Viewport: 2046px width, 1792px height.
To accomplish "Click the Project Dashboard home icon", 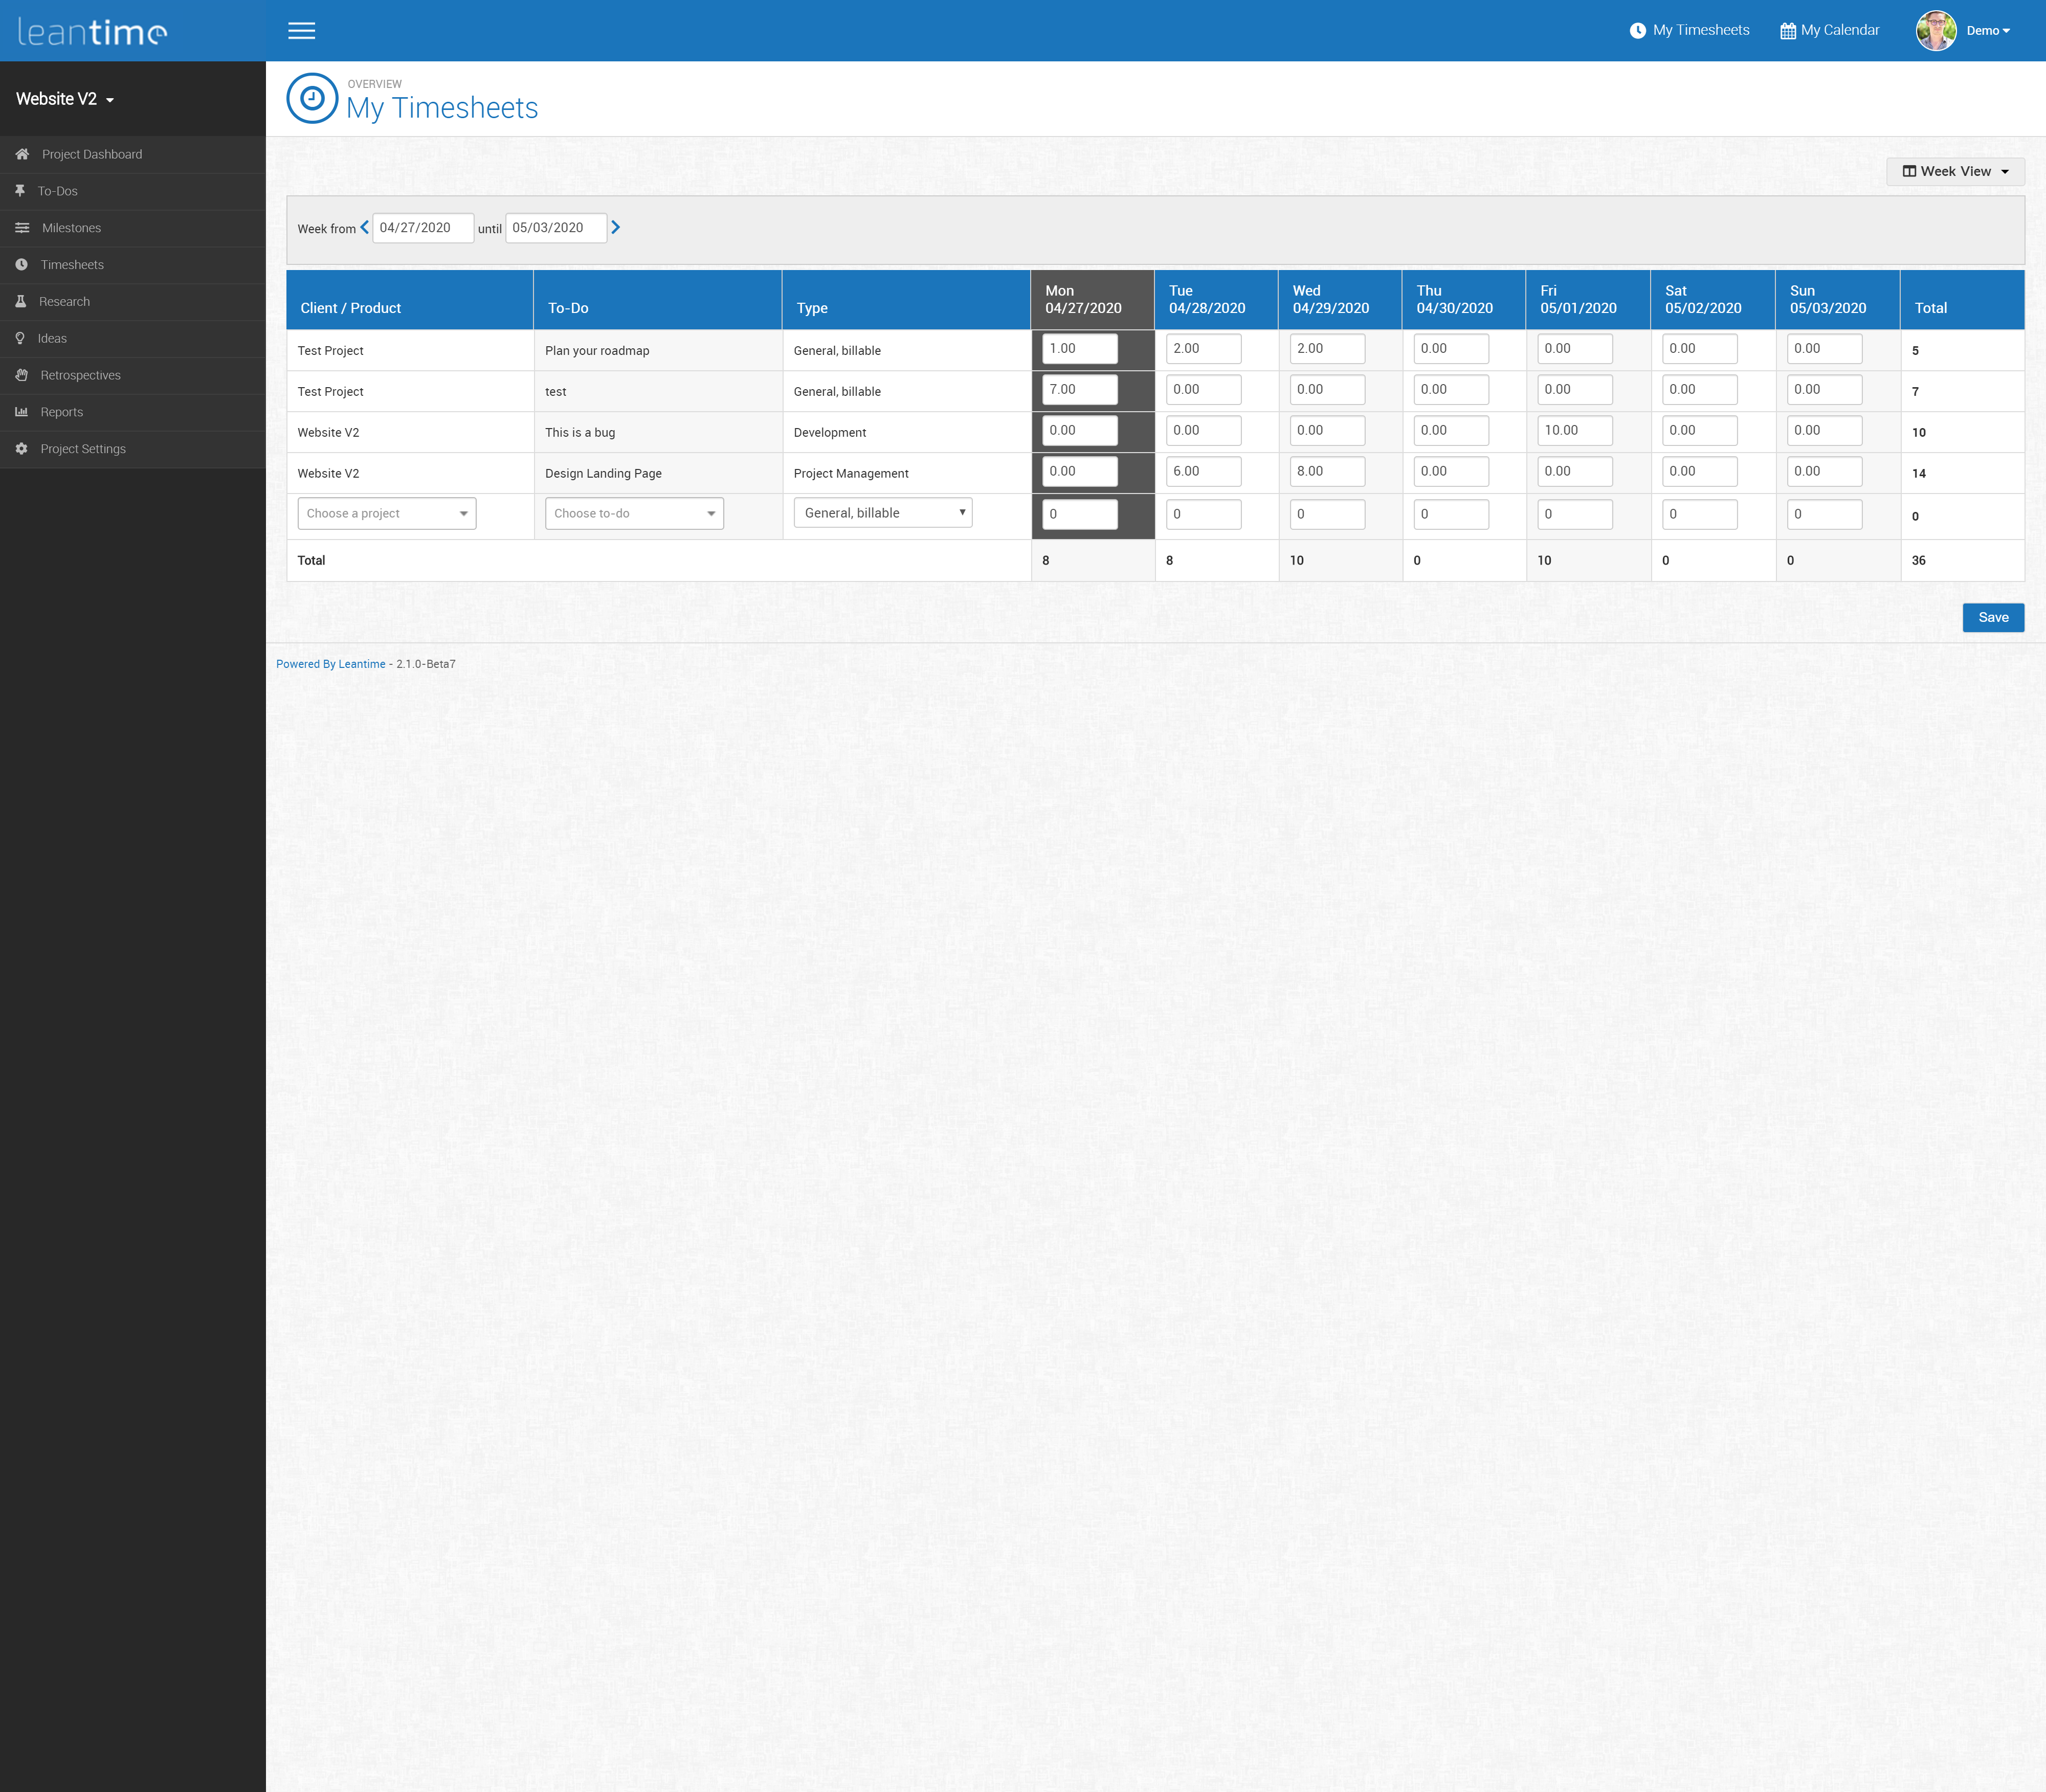I will 22,154.
